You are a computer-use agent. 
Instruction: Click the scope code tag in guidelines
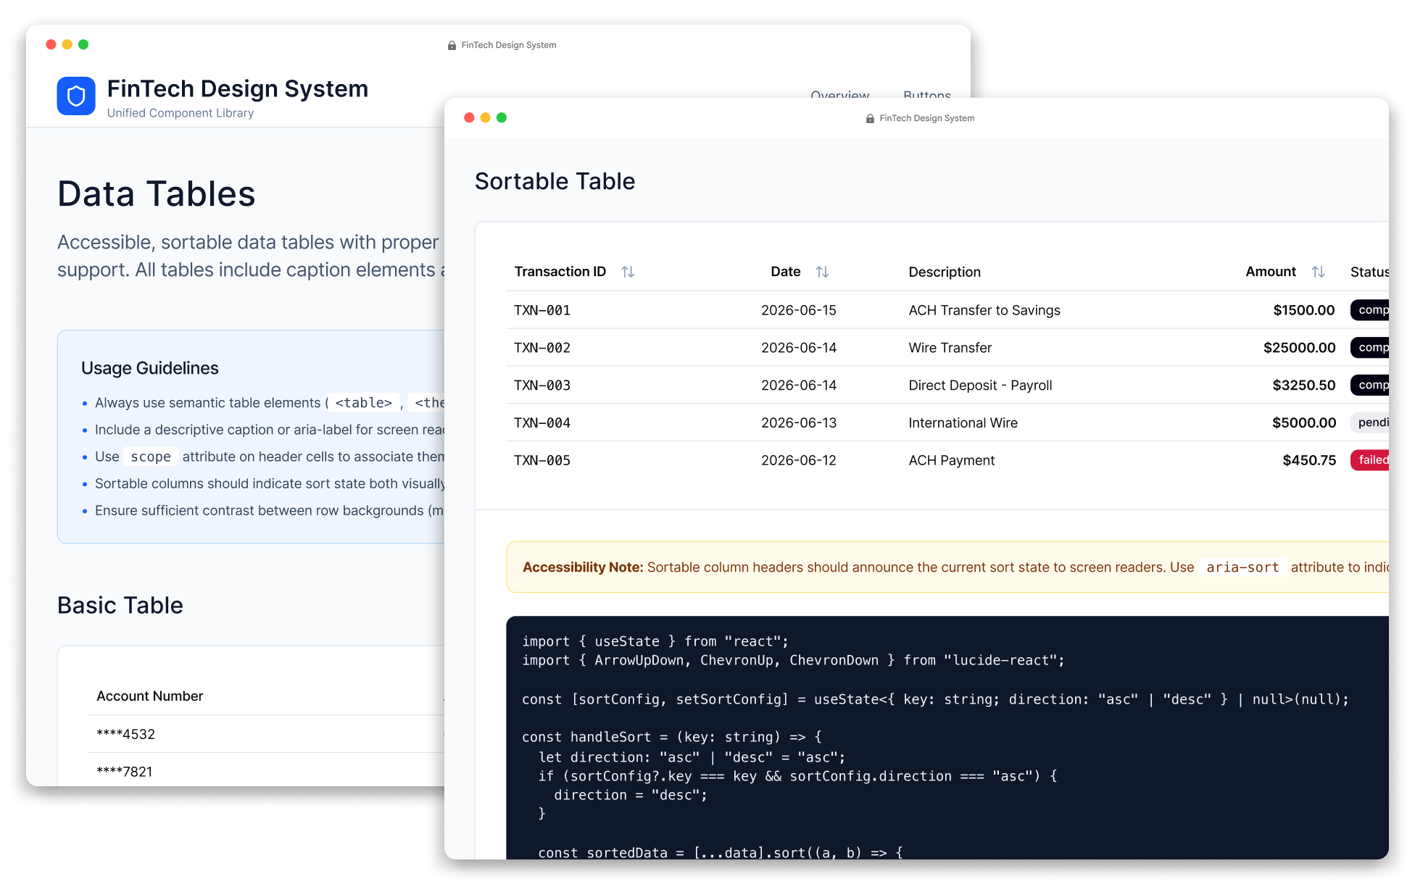coord(151,456)
